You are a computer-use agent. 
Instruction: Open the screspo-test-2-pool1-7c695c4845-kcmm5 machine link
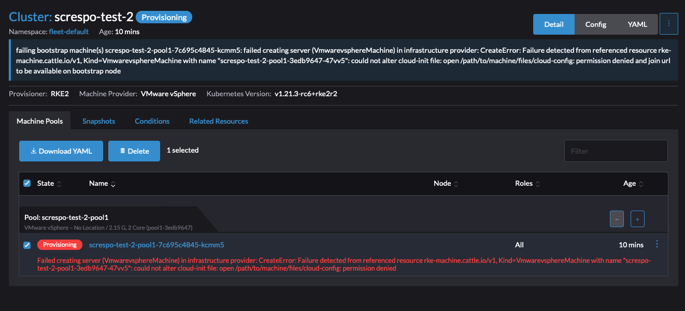click(x=155, y=244)
